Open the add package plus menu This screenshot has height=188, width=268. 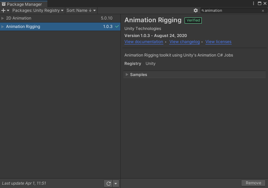point(5,10)
